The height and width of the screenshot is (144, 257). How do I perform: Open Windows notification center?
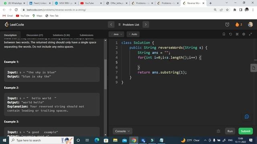click(251, 140)
